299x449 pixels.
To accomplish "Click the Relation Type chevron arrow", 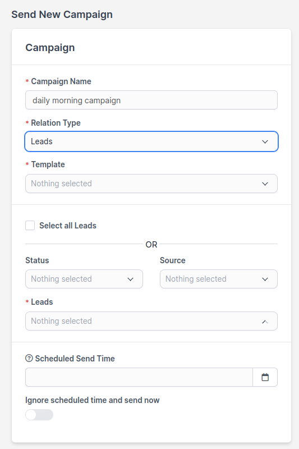I will click(x=265, y=142).
